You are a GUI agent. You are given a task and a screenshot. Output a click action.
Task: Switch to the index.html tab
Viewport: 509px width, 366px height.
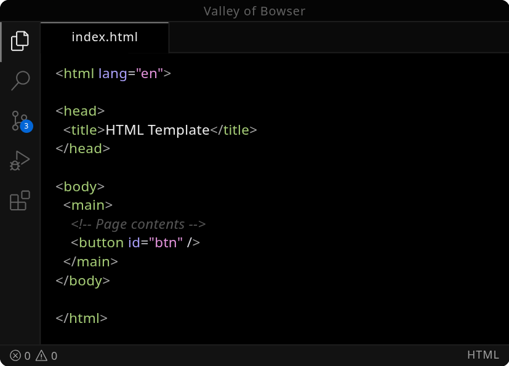click(105, 37)
